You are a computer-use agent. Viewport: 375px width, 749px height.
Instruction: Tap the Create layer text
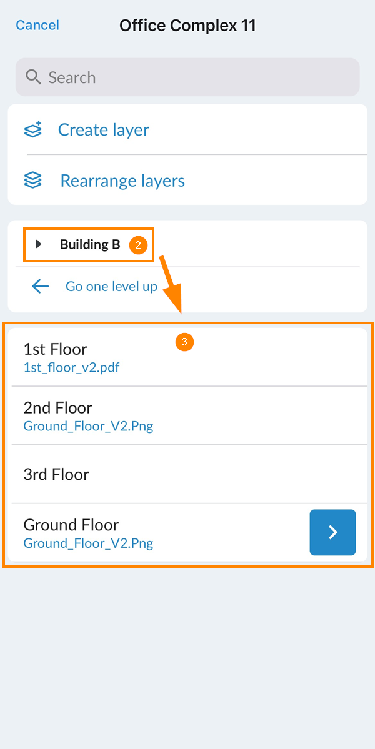[104, 130]
